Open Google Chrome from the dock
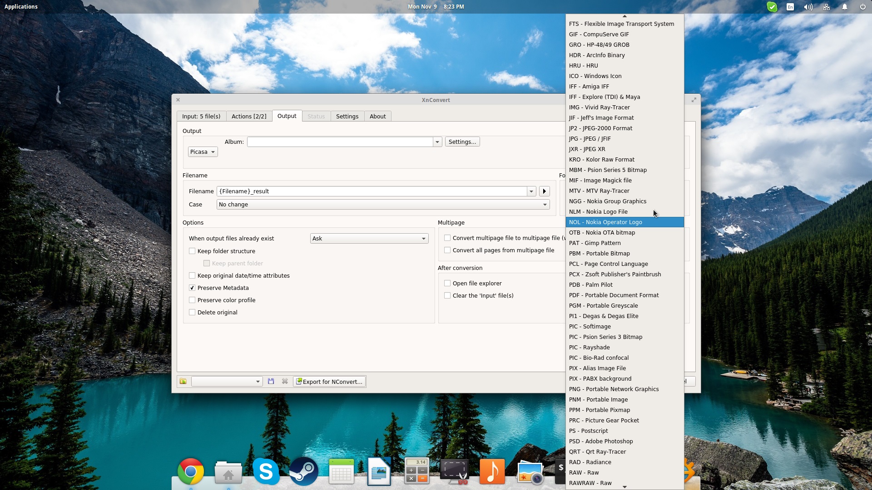Screen dimensions: 872x490 [190, 472]
